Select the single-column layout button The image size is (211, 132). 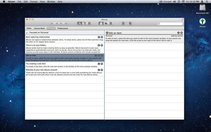point(101,23)
